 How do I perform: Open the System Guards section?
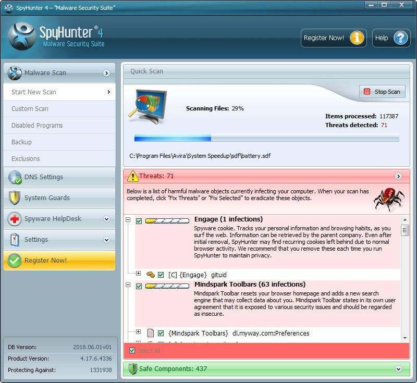pos(59,198)
